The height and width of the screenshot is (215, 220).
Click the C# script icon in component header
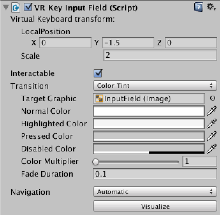[16, 7]
